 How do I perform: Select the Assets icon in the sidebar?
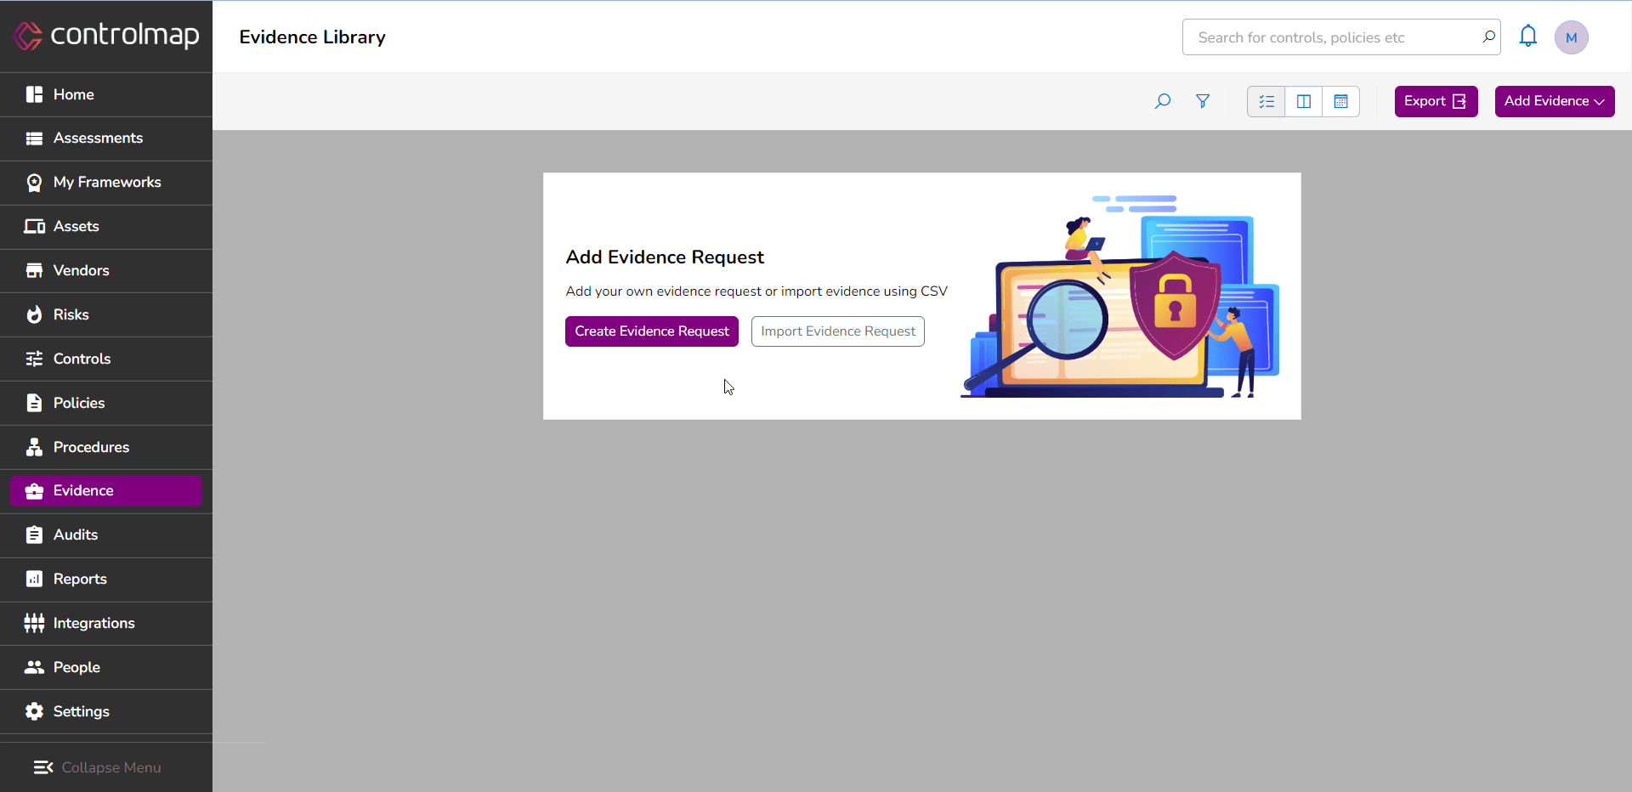tap(34, 226)
